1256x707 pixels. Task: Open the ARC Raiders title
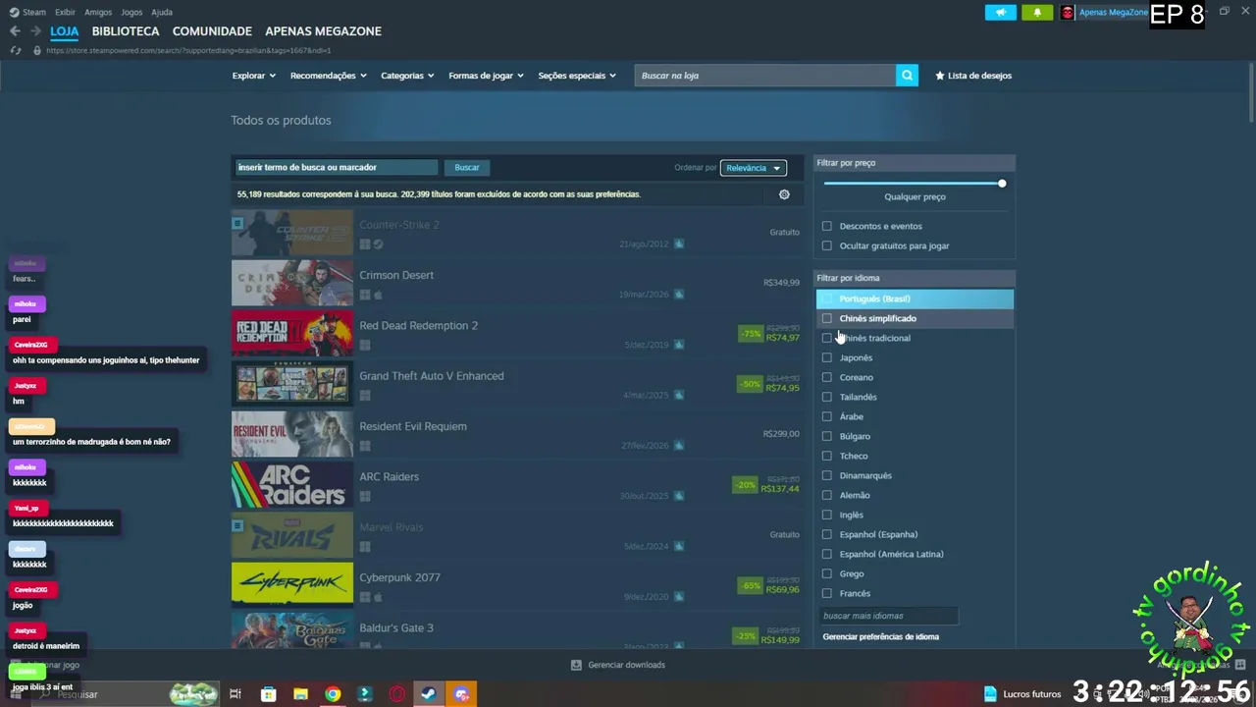click(x=389, y=477)
